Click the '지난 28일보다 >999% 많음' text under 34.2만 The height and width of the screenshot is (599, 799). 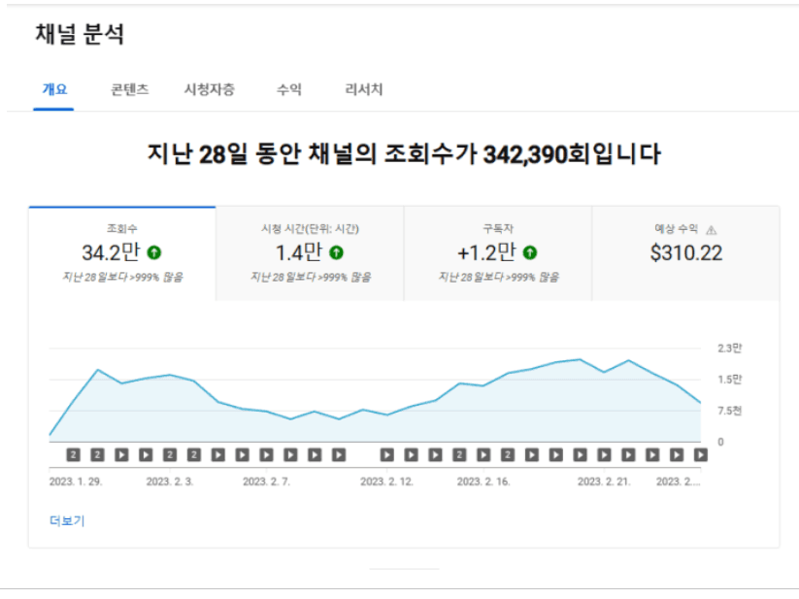pos(122,277)
